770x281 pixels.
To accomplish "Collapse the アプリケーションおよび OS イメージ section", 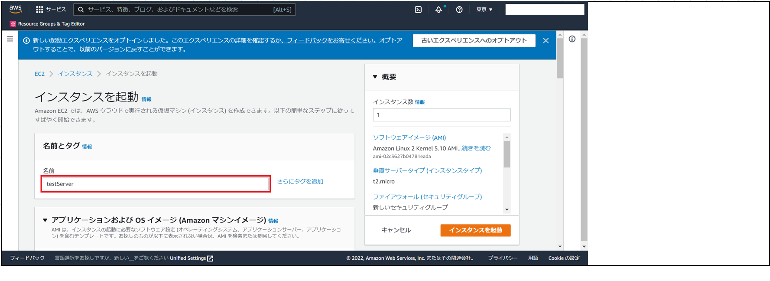I will 45,220.
